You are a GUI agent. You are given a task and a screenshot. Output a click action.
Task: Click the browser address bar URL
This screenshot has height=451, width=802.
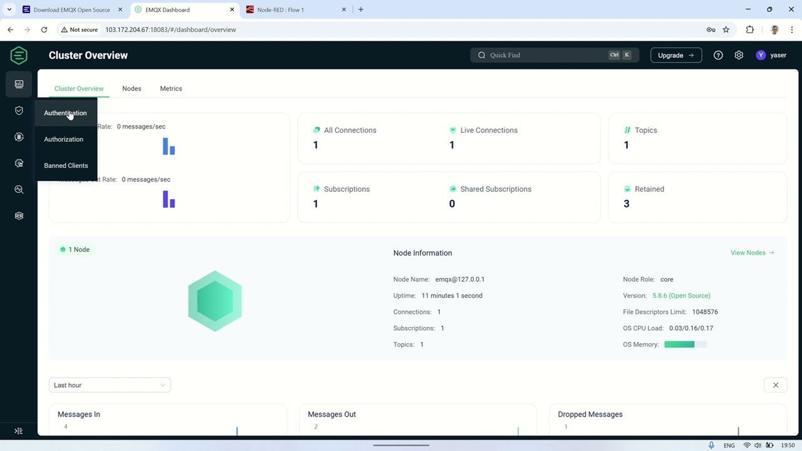point(170,29)
